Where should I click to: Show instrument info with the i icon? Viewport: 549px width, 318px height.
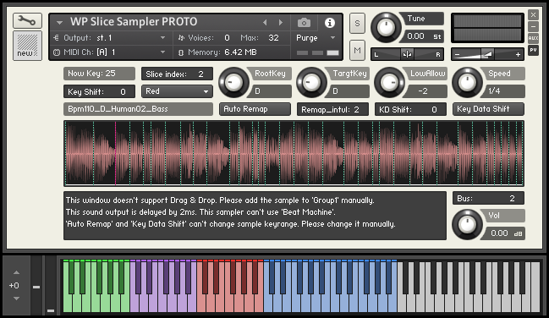(329, 23)
